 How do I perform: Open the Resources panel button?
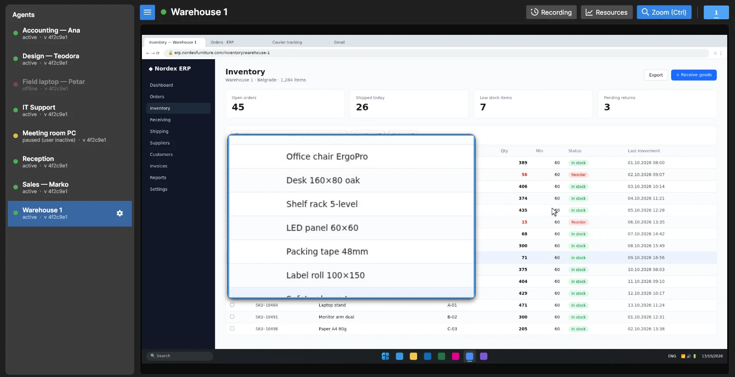pyautogui.click(x=606, y=12)
